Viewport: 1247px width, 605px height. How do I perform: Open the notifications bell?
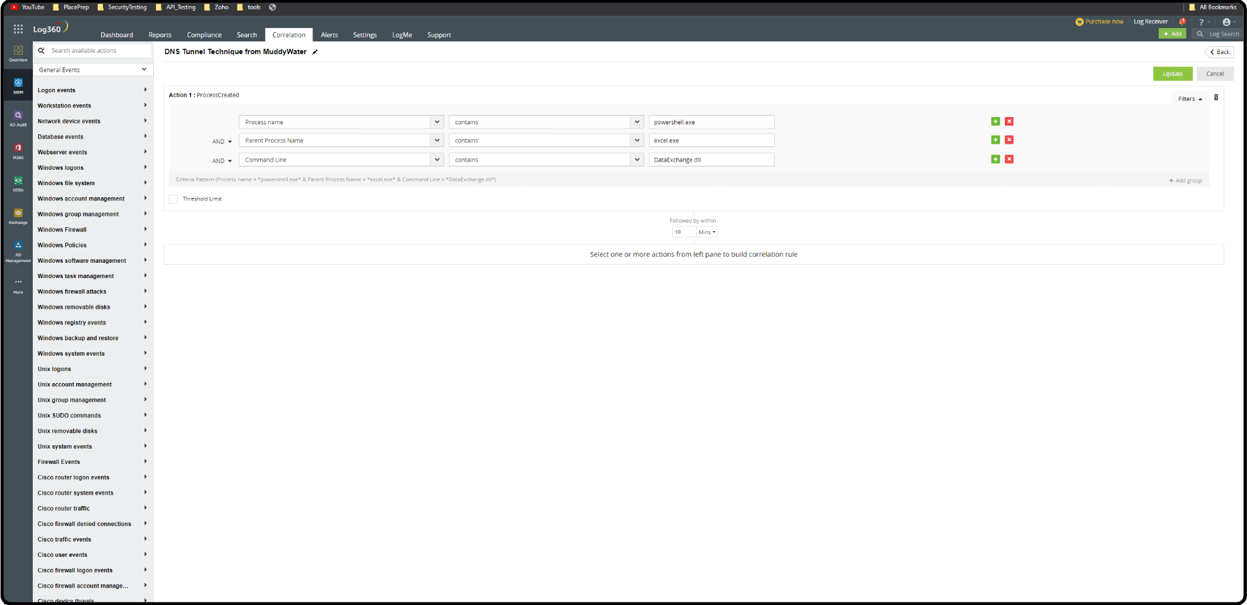coord(1183,21)
